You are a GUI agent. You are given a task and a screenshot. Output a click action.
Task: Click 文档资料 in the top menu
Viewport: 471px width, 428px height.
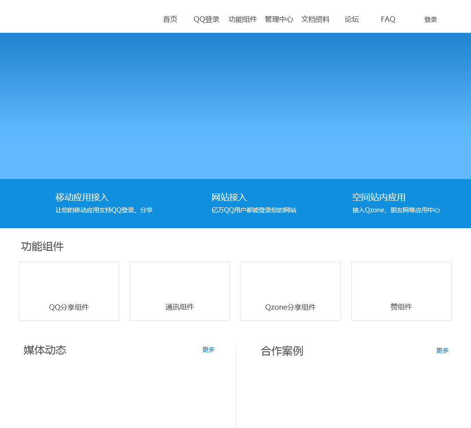tap(315, 19)
